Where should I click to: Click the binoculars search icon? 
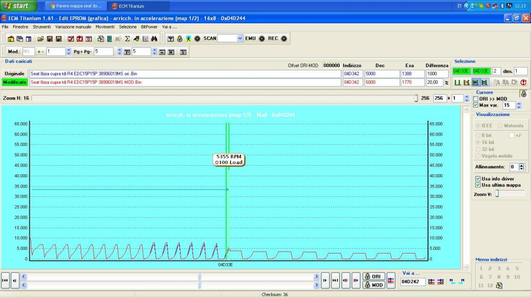(x=155, y=39)
